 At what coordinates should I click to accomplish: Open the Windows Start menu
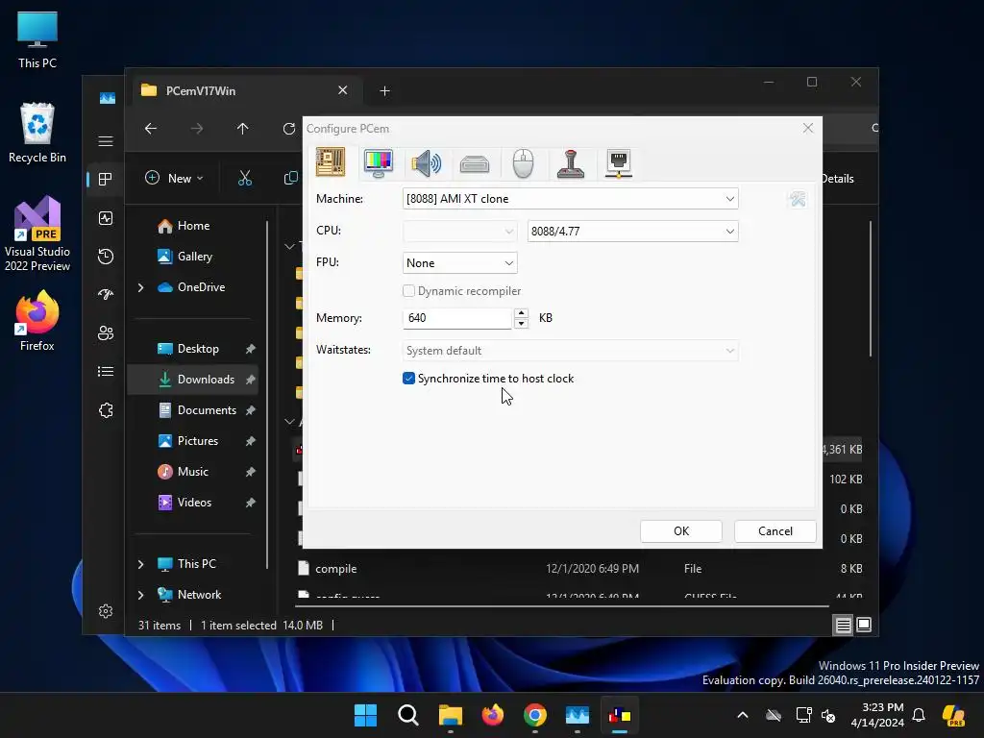coord(365,715)
